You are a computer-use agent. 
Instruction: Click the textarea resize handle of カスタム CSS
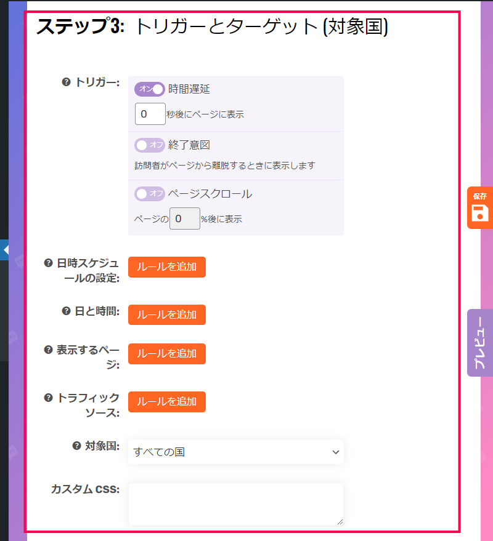click(x=340, y=522)
